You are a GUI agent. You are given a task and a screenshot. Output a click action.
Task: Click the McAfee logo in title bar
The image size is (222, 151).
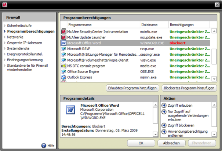(x=5, y=5)
